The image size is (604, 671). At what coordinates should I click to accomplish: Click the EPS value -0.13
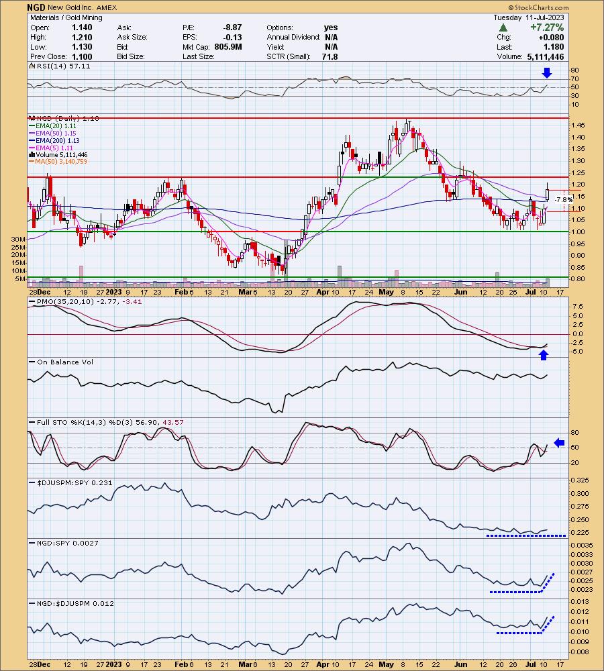tap(232, 37)
